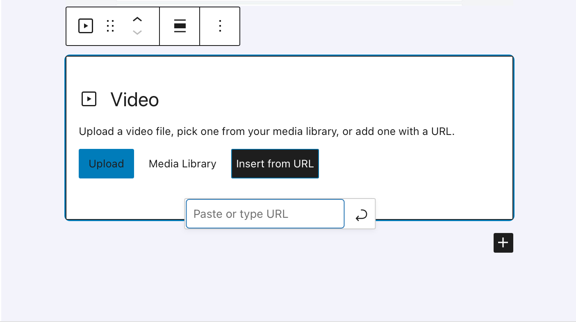Open the three-dot block options menu
The width and height of the screenshot is (576, 322).
[220, 26]
